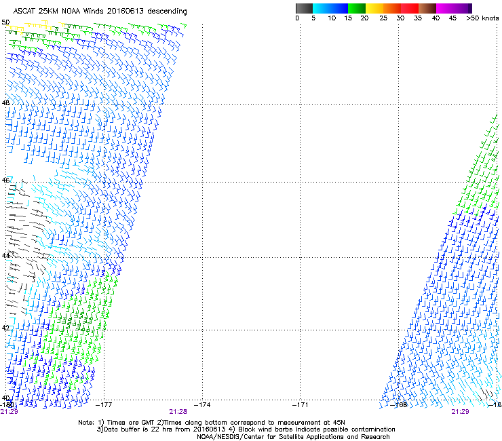Click the title 'ASCAT 25KM NOAA Winds 20160613 descending'
This screenshot has height=441, width=502.
[100, 12]
